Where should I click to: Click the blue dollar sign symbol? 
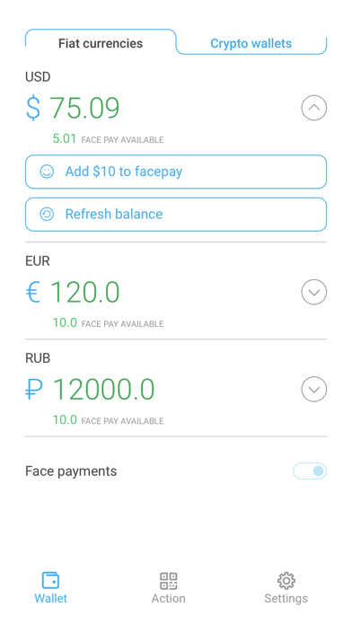point(33,108)
